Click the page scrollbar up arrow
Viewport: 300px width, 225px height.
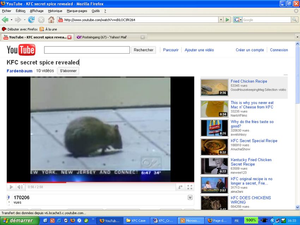click(298, 44)
